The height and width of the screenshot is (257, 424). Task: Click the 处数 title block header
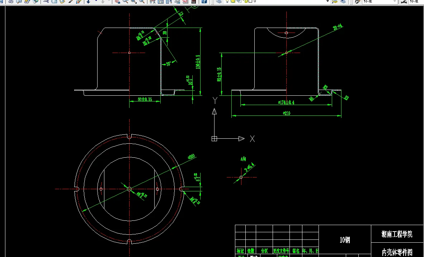[x=251, y=251]
